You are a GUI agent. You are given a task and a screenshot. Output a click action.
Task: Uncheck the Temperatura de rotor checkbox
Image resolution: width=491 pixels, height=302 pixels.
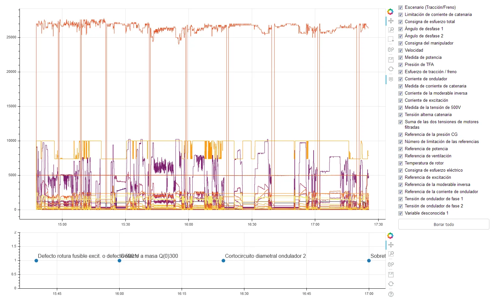pyautogui.click(x=401, y=163)
